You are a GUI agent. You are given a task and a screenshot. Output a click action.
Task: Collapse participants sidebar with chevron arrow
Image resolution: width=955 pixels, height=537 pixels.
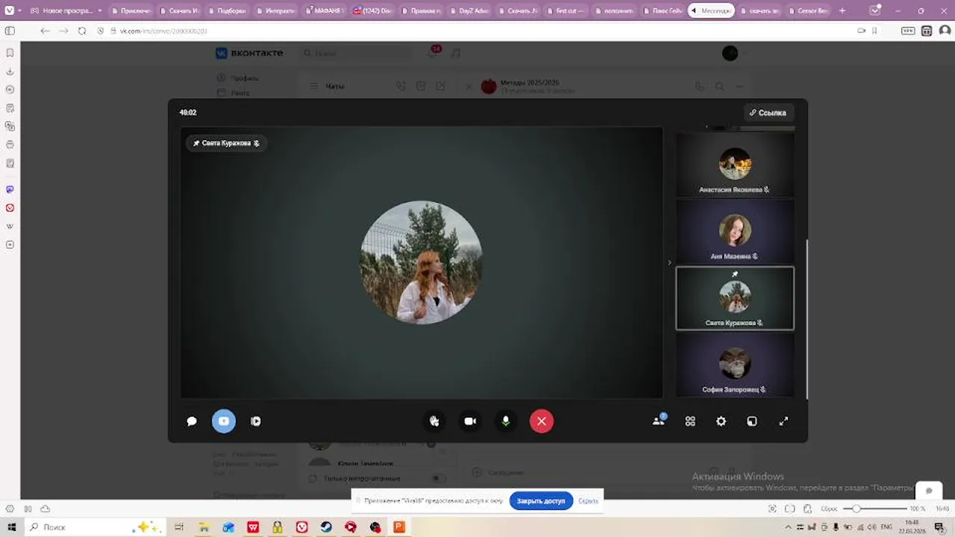coord(669,263)
